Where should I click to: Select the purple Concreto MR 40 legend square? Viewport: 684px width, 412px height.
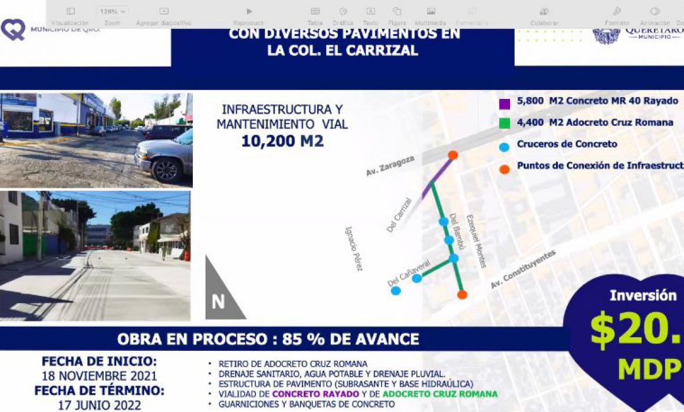point(505,104)
